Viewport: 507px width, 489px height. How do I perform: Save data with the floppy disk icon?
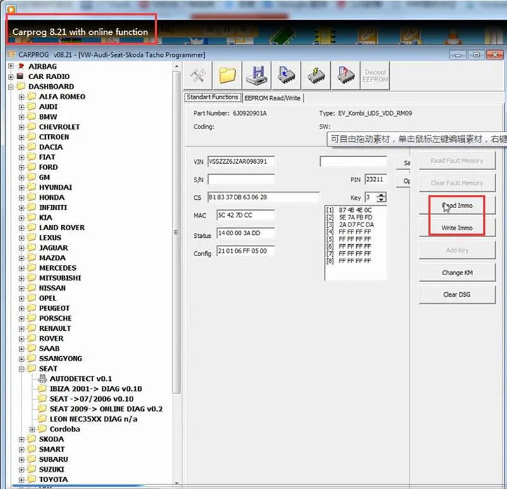click(x=257, y=75)
